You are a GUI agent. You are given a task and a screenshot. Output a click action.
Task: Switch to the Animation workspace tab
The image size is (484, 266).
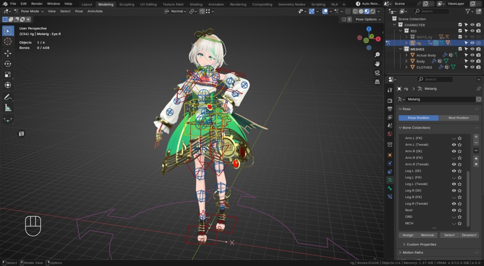click(216, 4)
